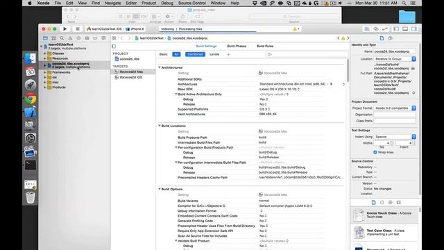Open the File Template library
The height and width of the screenshot is (250, 444).
click(x=373, y=202)
